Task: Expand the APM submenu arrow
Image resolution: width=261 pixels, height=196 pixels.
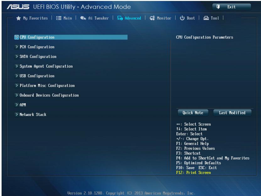Action: (x=16, y=105)
